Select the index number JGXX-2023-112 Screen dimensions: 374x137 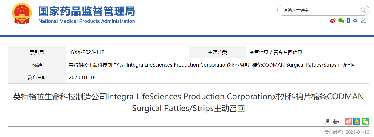tap(87, 52)
